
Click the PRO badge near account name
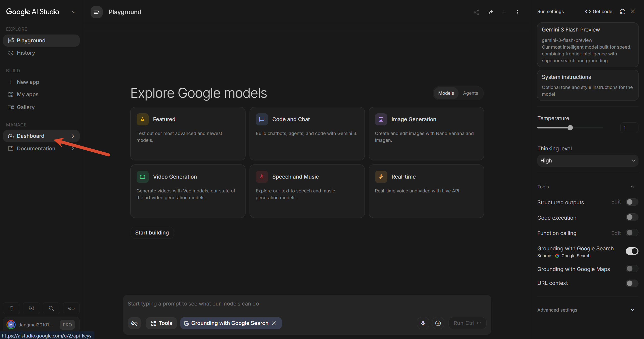(67, 325)
